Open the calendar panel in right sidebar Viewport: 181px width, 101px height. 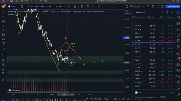pyautogui.click(x=178, y=41)
